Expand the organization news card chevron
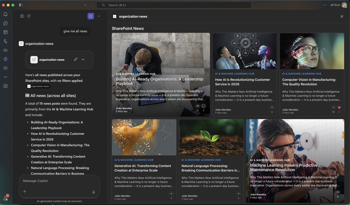This screenshot has width=350, height=205. (83, 59)
